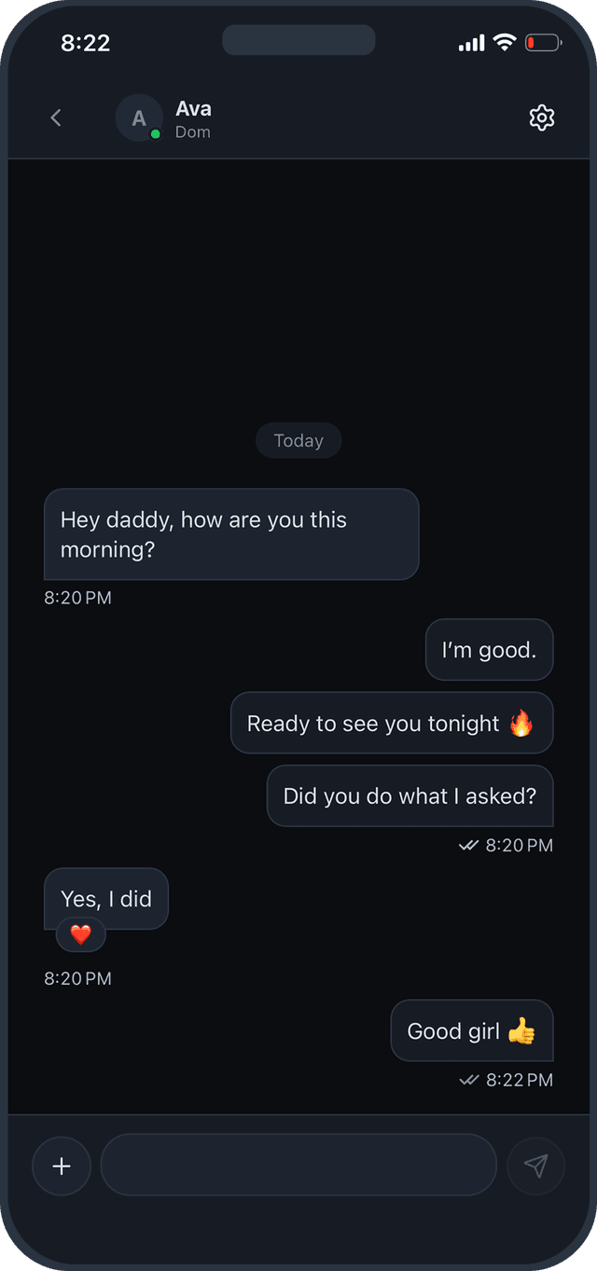Image resolution: width=597 pixels, height=1271 pixels.
Task: Tap the Today date separator pill
Action: pos(298,441)
